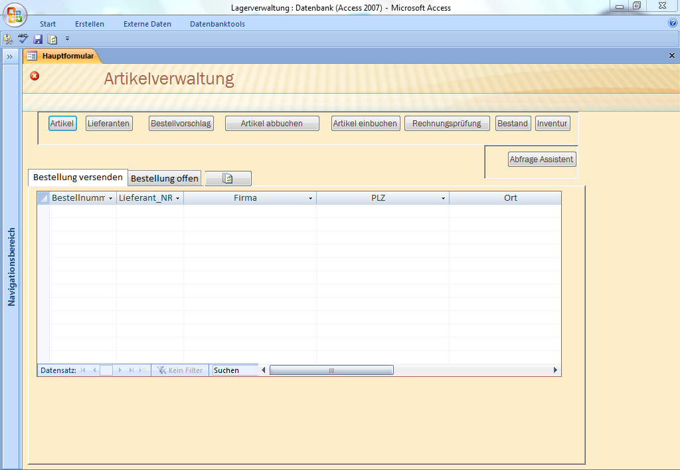680x470 pixels.
Task: Create new record in the navigator
Action: [x=143, y=370]
